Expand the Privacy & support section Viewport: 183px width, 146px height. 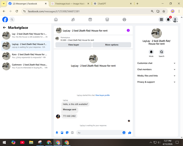coord(156,82)
